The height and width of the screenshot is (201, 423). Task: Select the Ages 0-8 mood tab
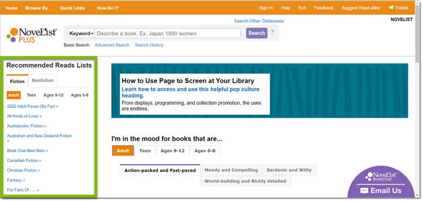pyautogui.click(x=205, y=151)
